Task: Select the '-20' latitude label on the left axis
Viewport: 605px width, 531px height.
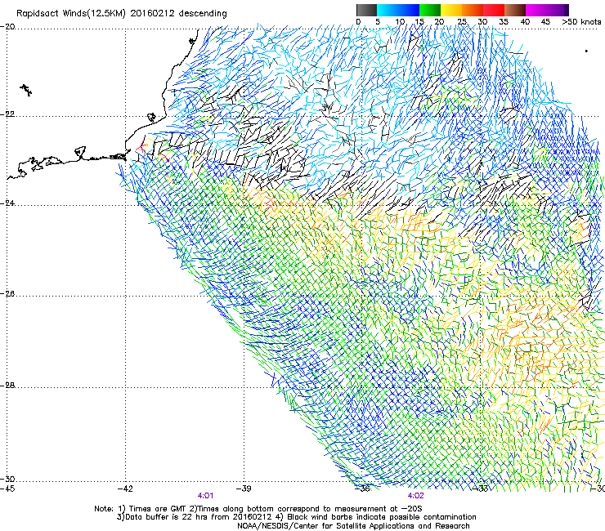Action: [x=8, y=27]
